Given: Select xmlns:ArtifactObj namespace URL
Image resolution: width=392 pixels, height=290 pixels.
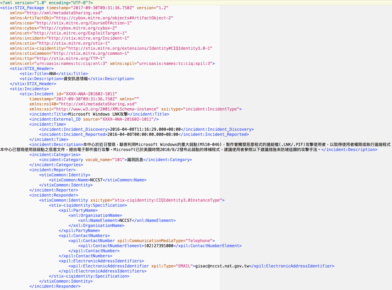Looking at the screenshot, I should click(114, 18).
